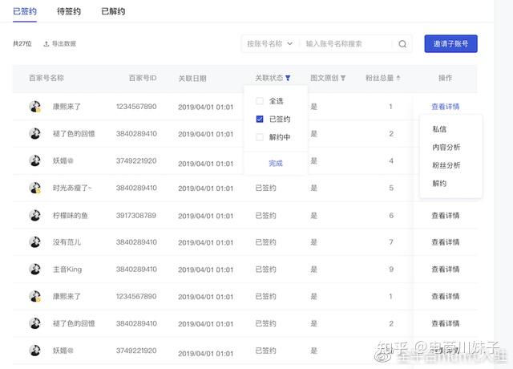Choose 内容分析 from the action menu
513x369 pixels.
click(446, 147)
